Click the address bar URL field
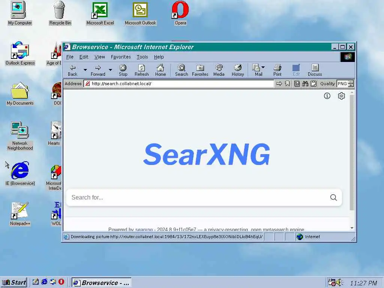 click(x=179, y=84)
